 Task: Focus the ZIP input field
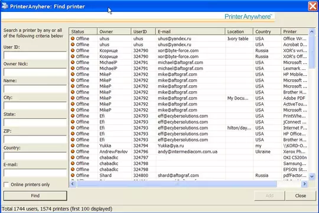[35, 139]
